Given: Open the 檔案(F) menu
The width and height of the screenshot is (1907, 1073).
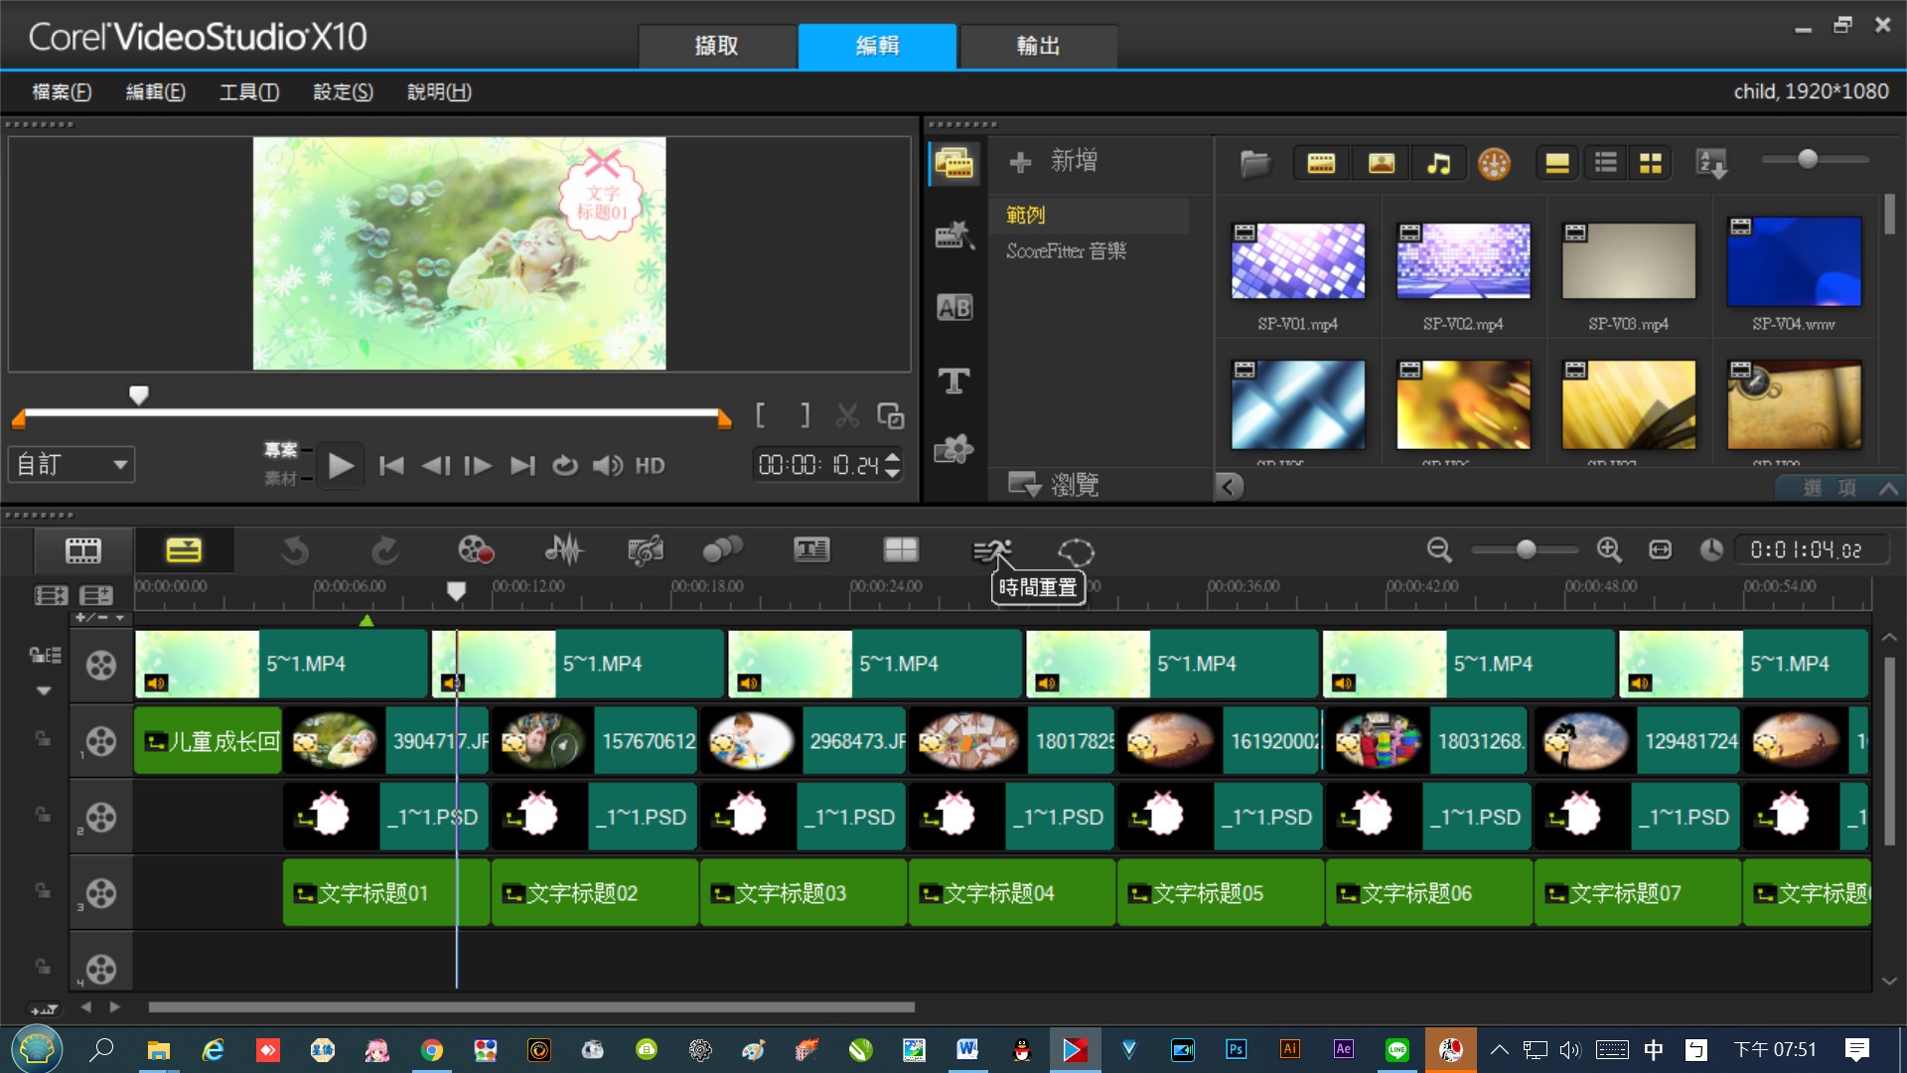Looking at the screenshot, I should pyautogui.click(x=62, y=91).
